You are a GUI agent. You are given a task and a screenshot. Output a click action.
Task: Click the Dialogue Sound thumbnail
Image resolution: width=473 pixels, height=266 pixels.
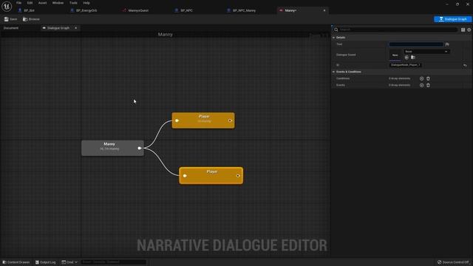[395, 55]
